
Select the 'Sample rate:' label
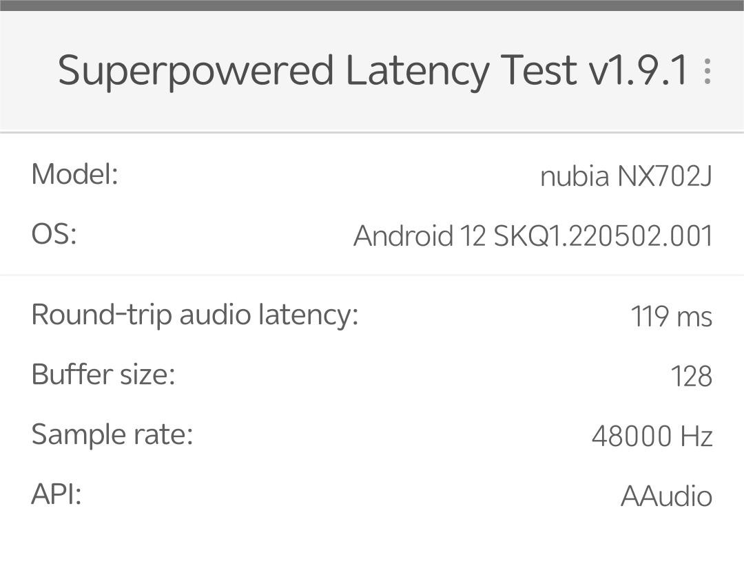pos(112,434)
